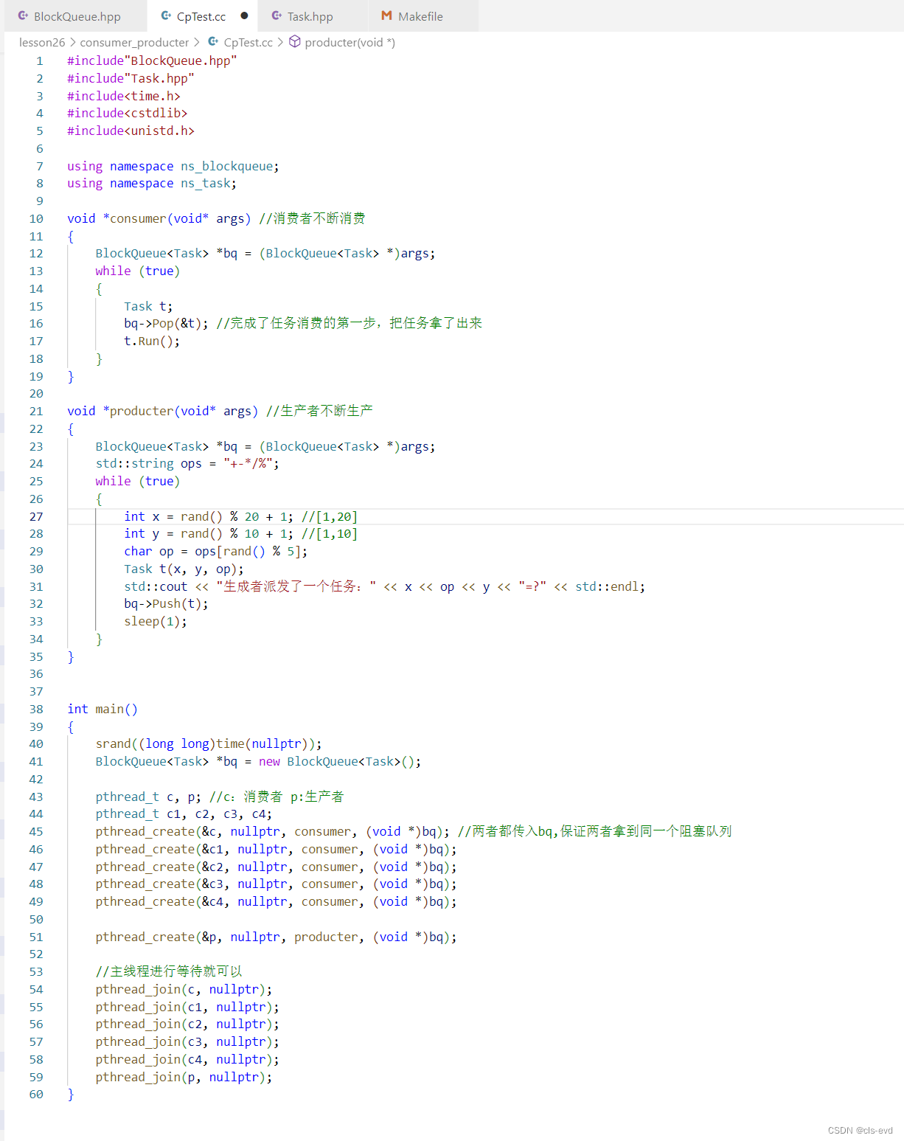This screenshot has height=1141, width=904.
Task: Click the CpTest.cc file icon in the breadcrumb
Action: 215,42
